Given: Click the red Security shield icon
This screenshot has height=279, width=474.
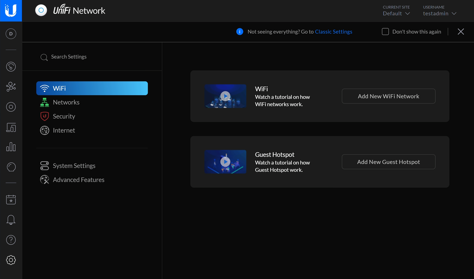Looking at the screenshot, I should pyautogui.click(x=44, y=116).
